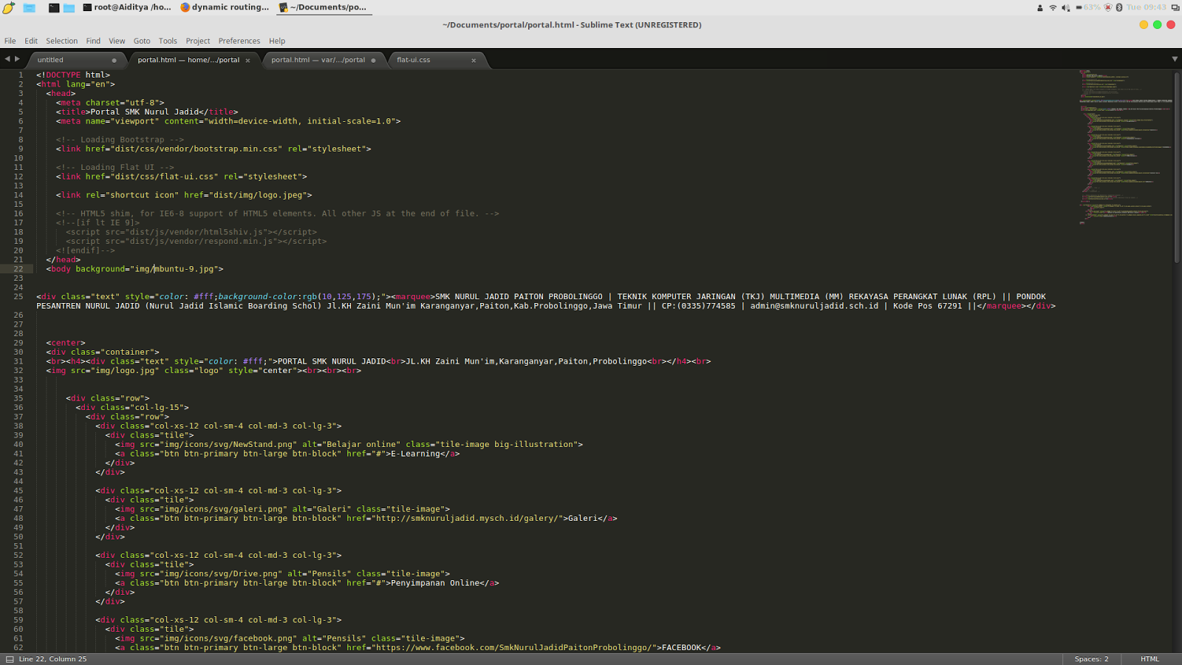This screenshot has width=1182, height=665.
Task: Click the Line 22, Column 25 status text
Action: tap(52, 658)
